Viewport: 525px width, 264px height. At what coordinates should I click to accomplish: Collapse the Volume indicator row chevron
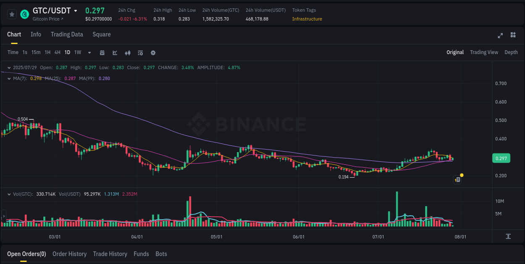click(x=8, y=194)
